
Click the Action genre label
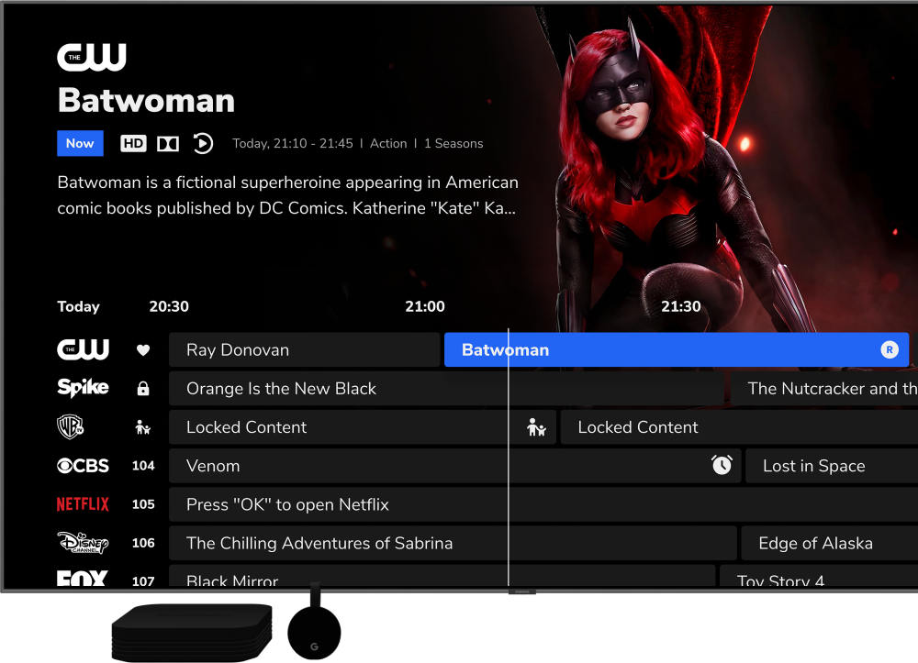tap(388, 143)
